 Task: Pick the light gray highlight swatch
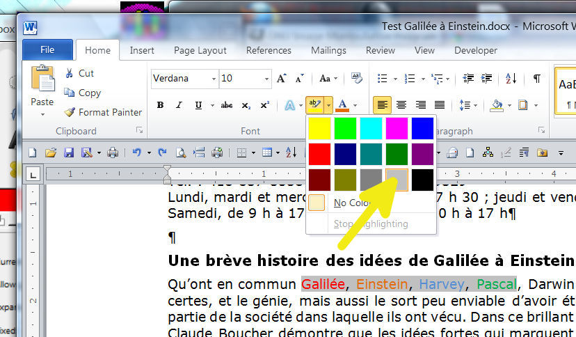click(397, 180)
